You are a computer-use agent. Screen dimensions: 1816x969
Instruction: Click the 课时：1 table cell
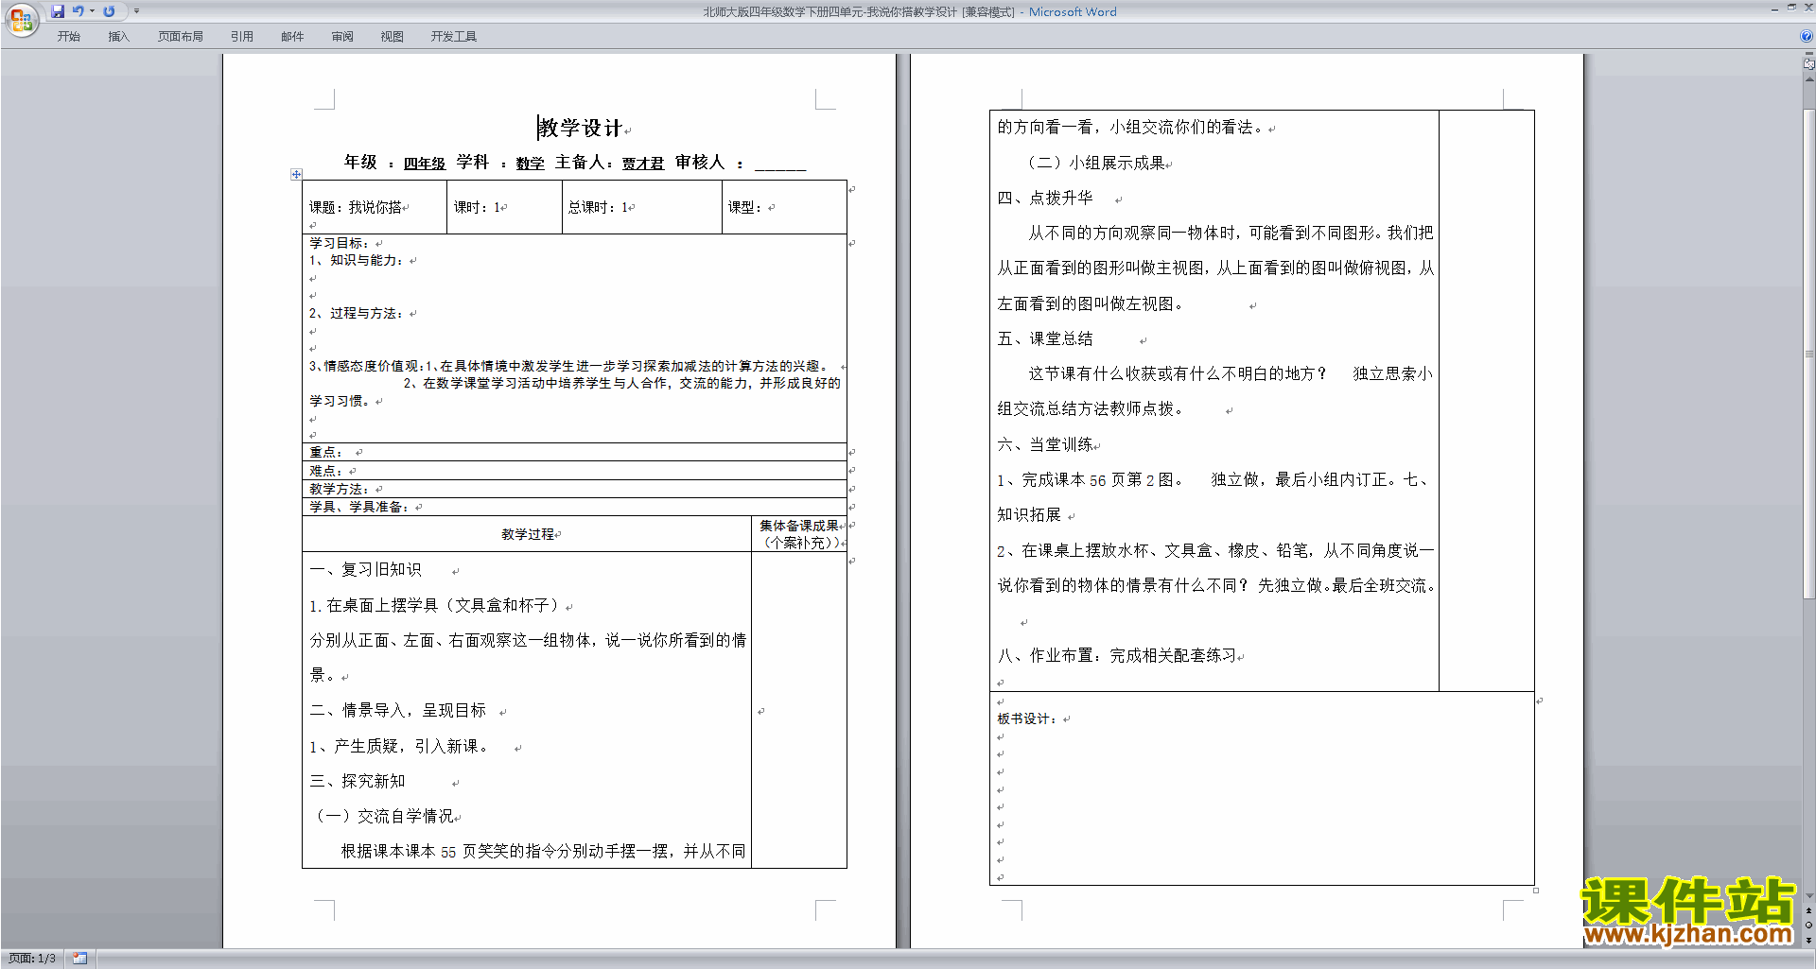(504, 207)
